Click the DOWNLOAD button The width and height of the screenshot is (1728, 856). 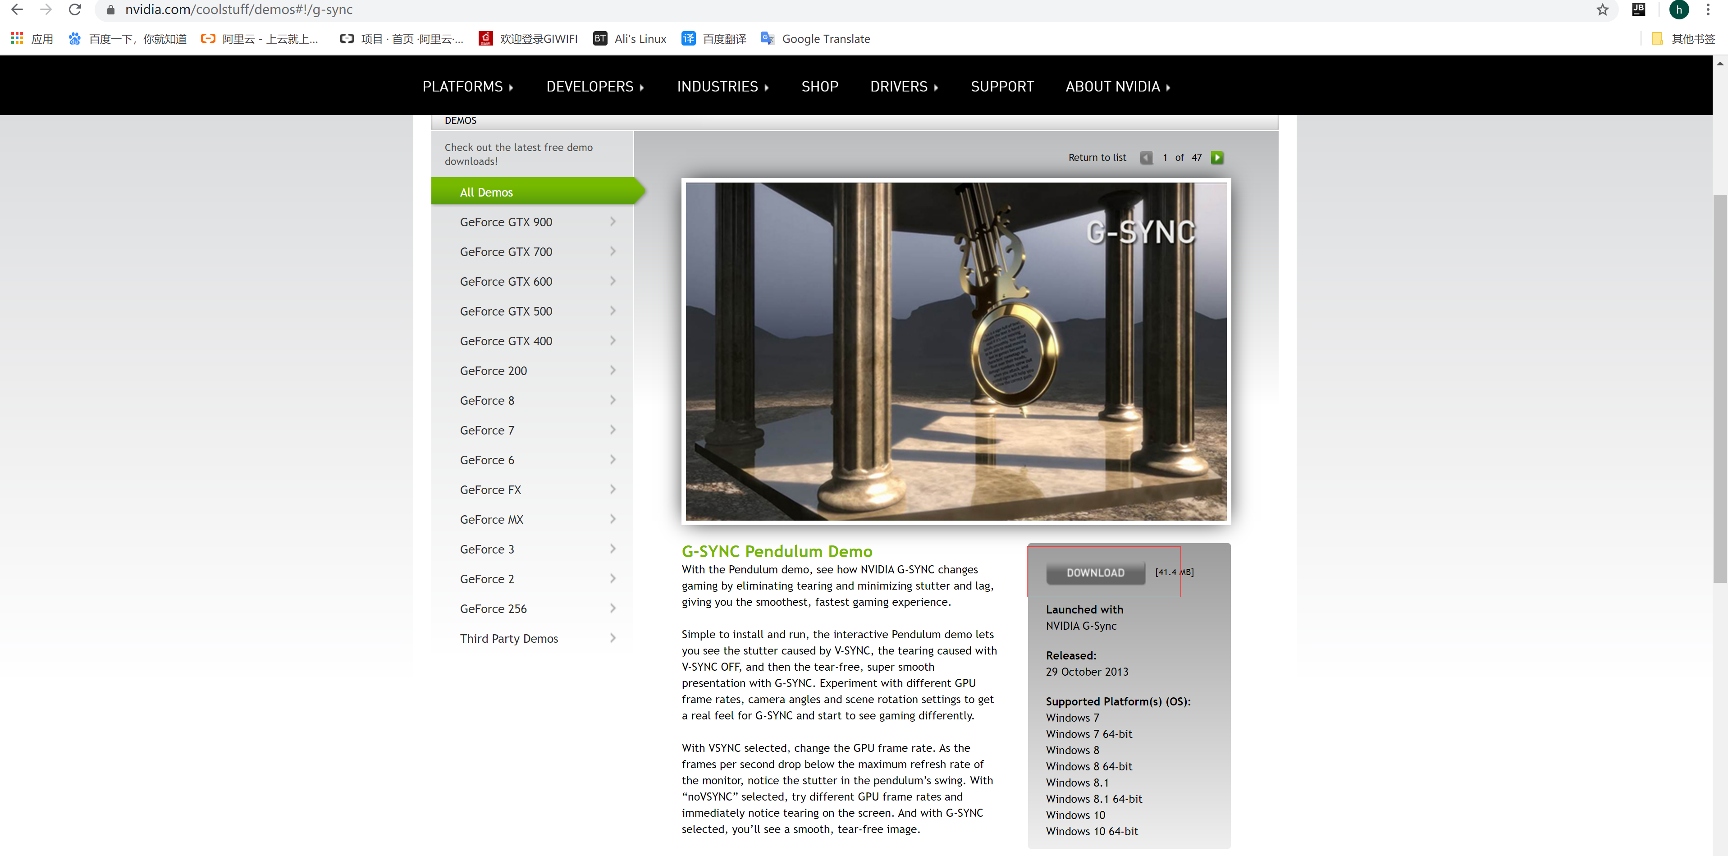tap(1095, 573)
